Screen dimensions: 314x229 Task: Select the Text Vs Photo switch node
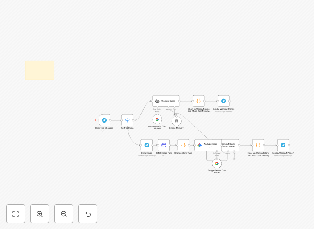click(127, 120)
